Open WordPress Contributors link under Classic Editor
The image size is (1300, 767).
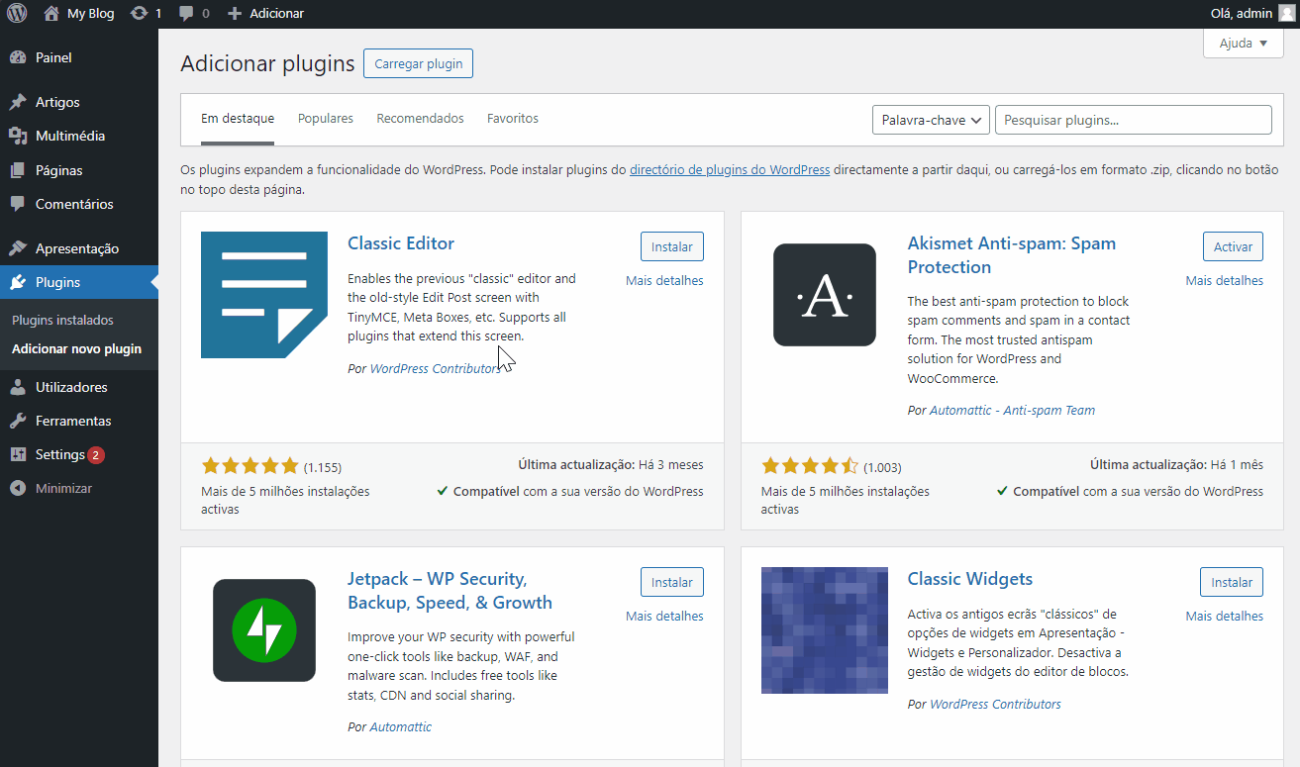[x=436, y=368]
